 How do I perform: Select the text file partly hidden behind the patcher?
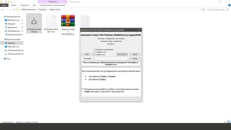[85, 21]
